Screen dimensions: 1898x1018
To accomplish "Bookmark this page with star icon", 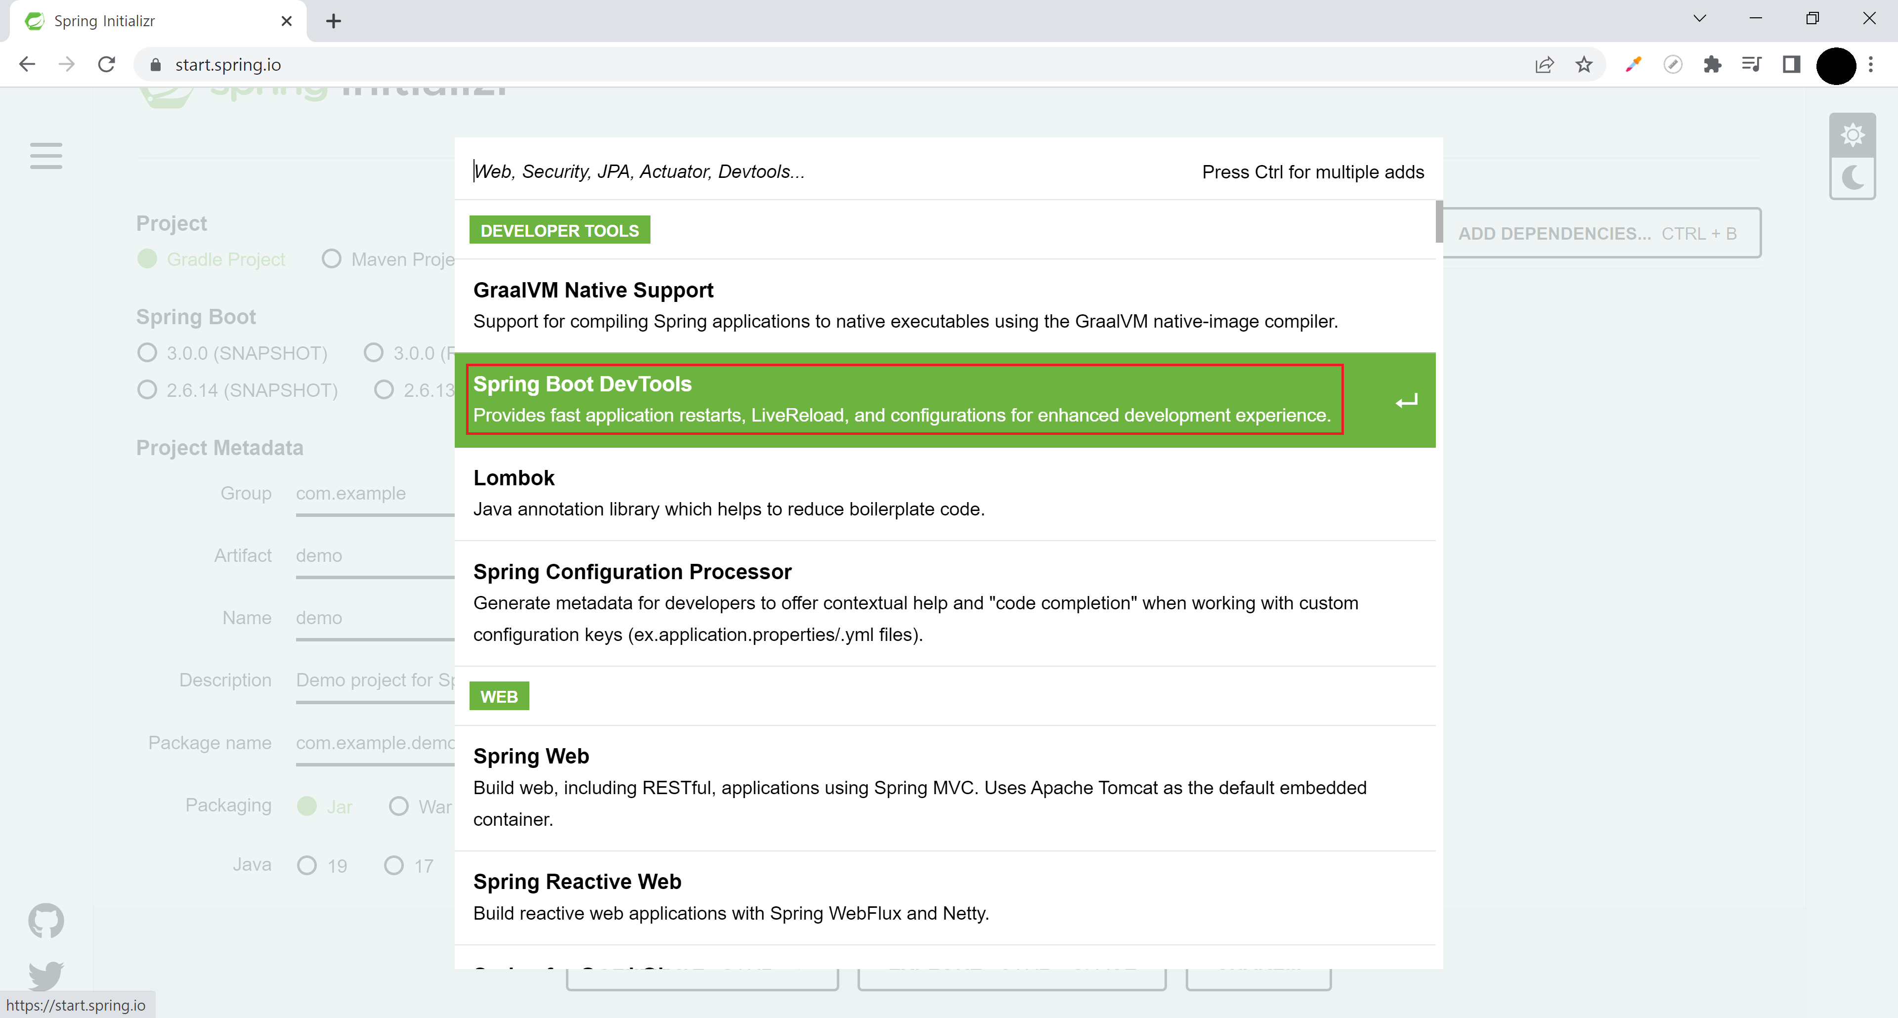I will [1583, 65].
